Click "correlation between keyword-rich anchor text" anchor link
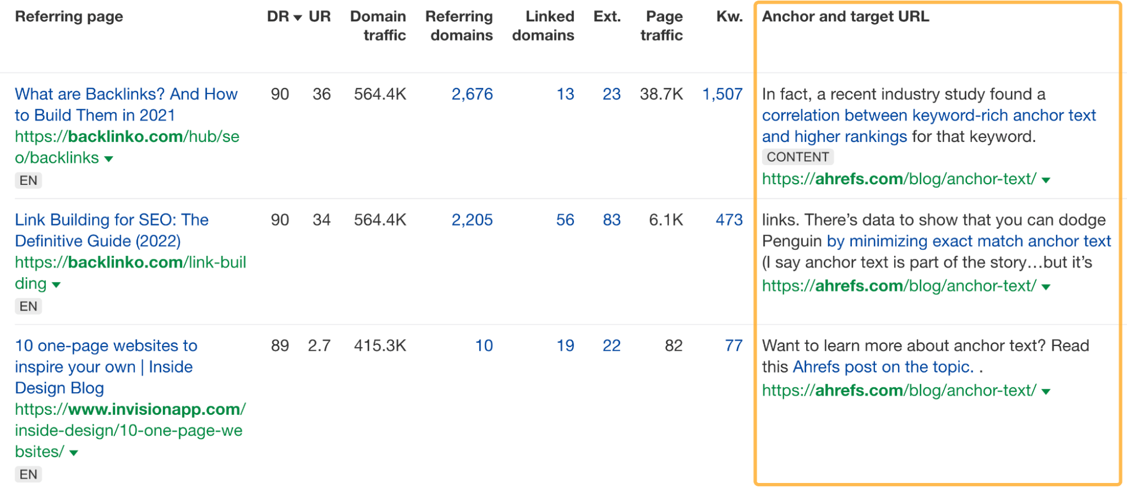 (x=929, y=116)
